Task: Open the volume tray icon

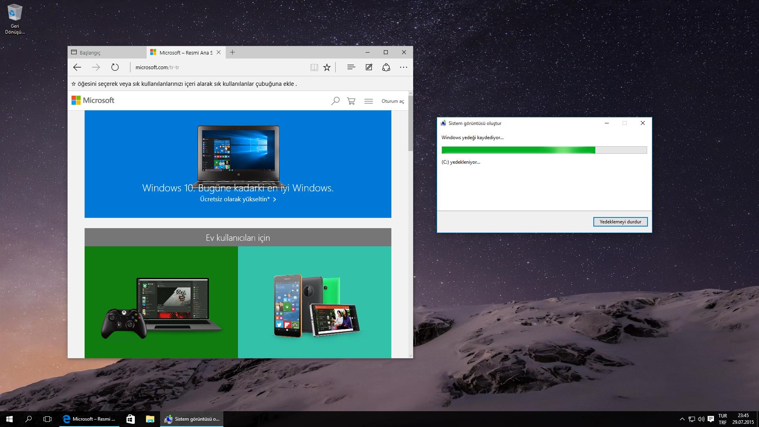Action: click(701, 419)
